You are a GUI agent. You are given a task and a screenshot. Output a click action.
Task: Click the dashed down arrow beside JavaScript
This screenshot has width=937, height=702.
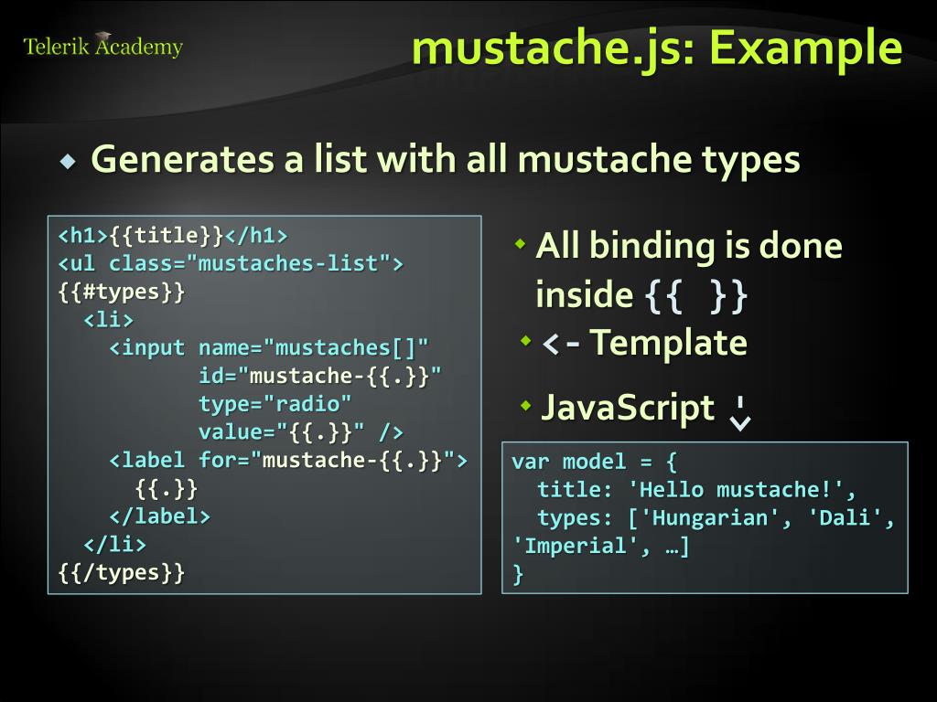(740, 413)
